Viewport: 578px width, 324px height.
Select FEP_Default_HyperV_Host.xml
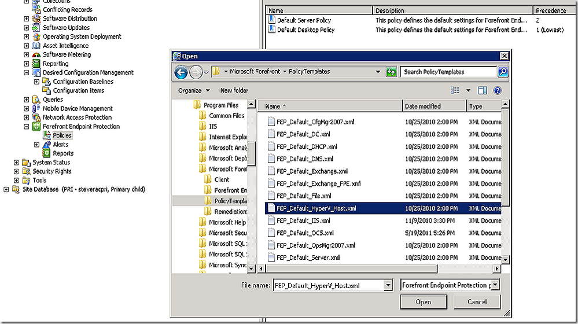coord(383,208)
